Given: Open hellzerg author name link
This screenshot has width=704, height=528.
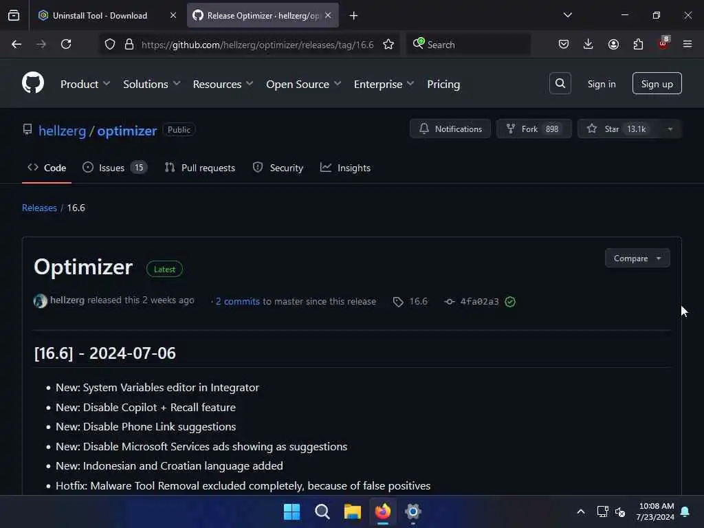Looking at the screenshot, I should click(67, 300).
